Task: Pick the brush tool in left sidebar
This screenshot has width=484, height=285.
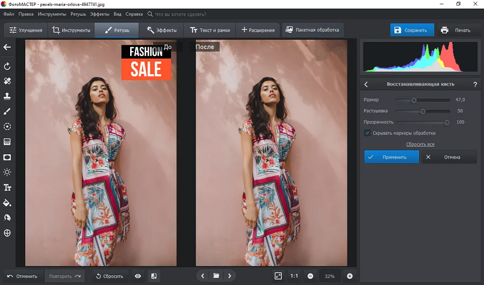Action: (x=8, y=111)
